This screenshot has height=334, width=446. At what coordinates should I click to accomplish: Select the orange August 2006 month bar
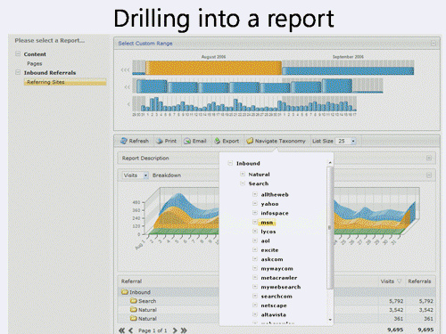coord(213,68)
